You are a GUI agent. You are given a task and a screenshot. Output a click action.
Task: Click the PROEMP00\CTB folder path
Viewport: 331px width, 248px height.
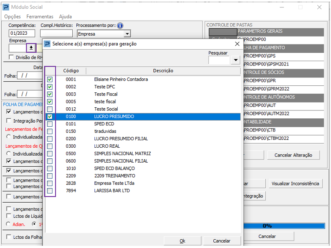click(260, 130)
